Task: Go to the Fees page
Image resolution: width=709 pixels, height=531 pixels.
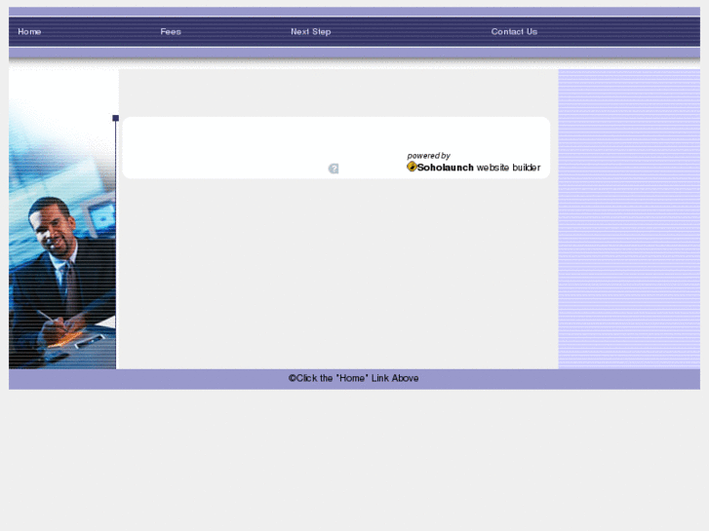Action: point(171,31)
